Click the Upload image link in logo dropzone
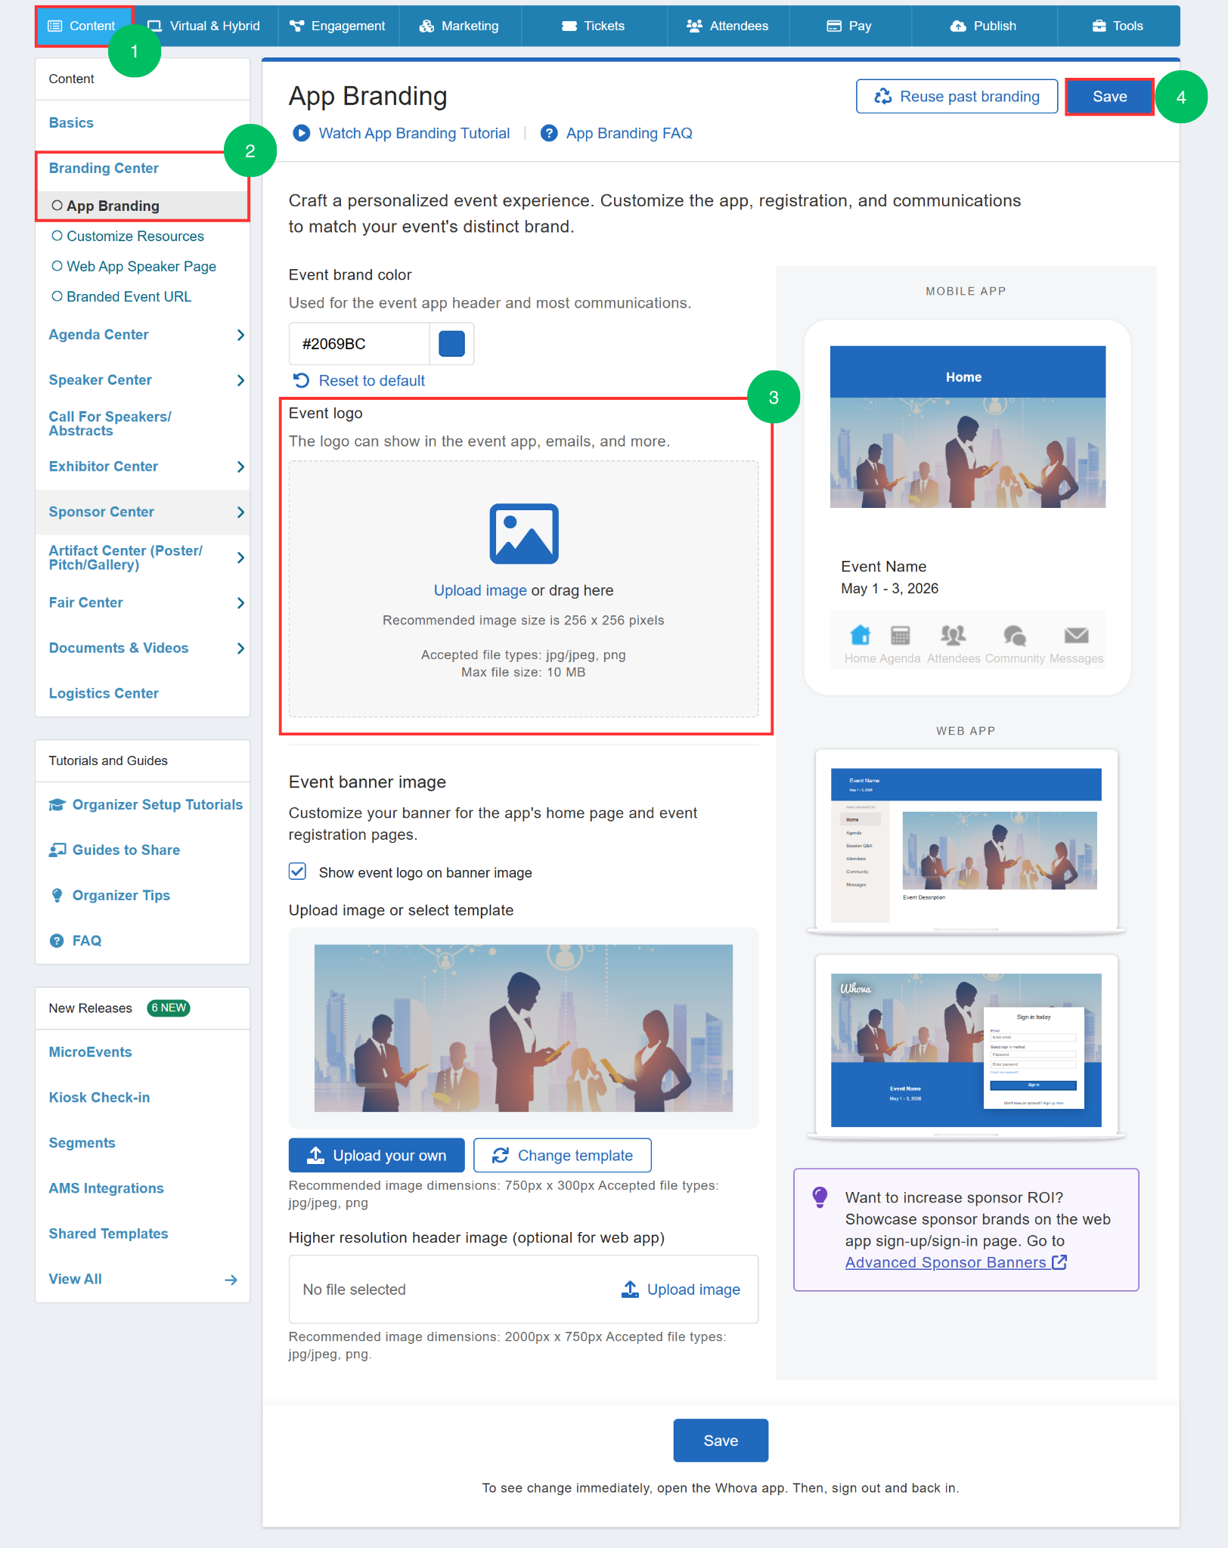This screenshot has width=1228, height=1548. point(480,590)
